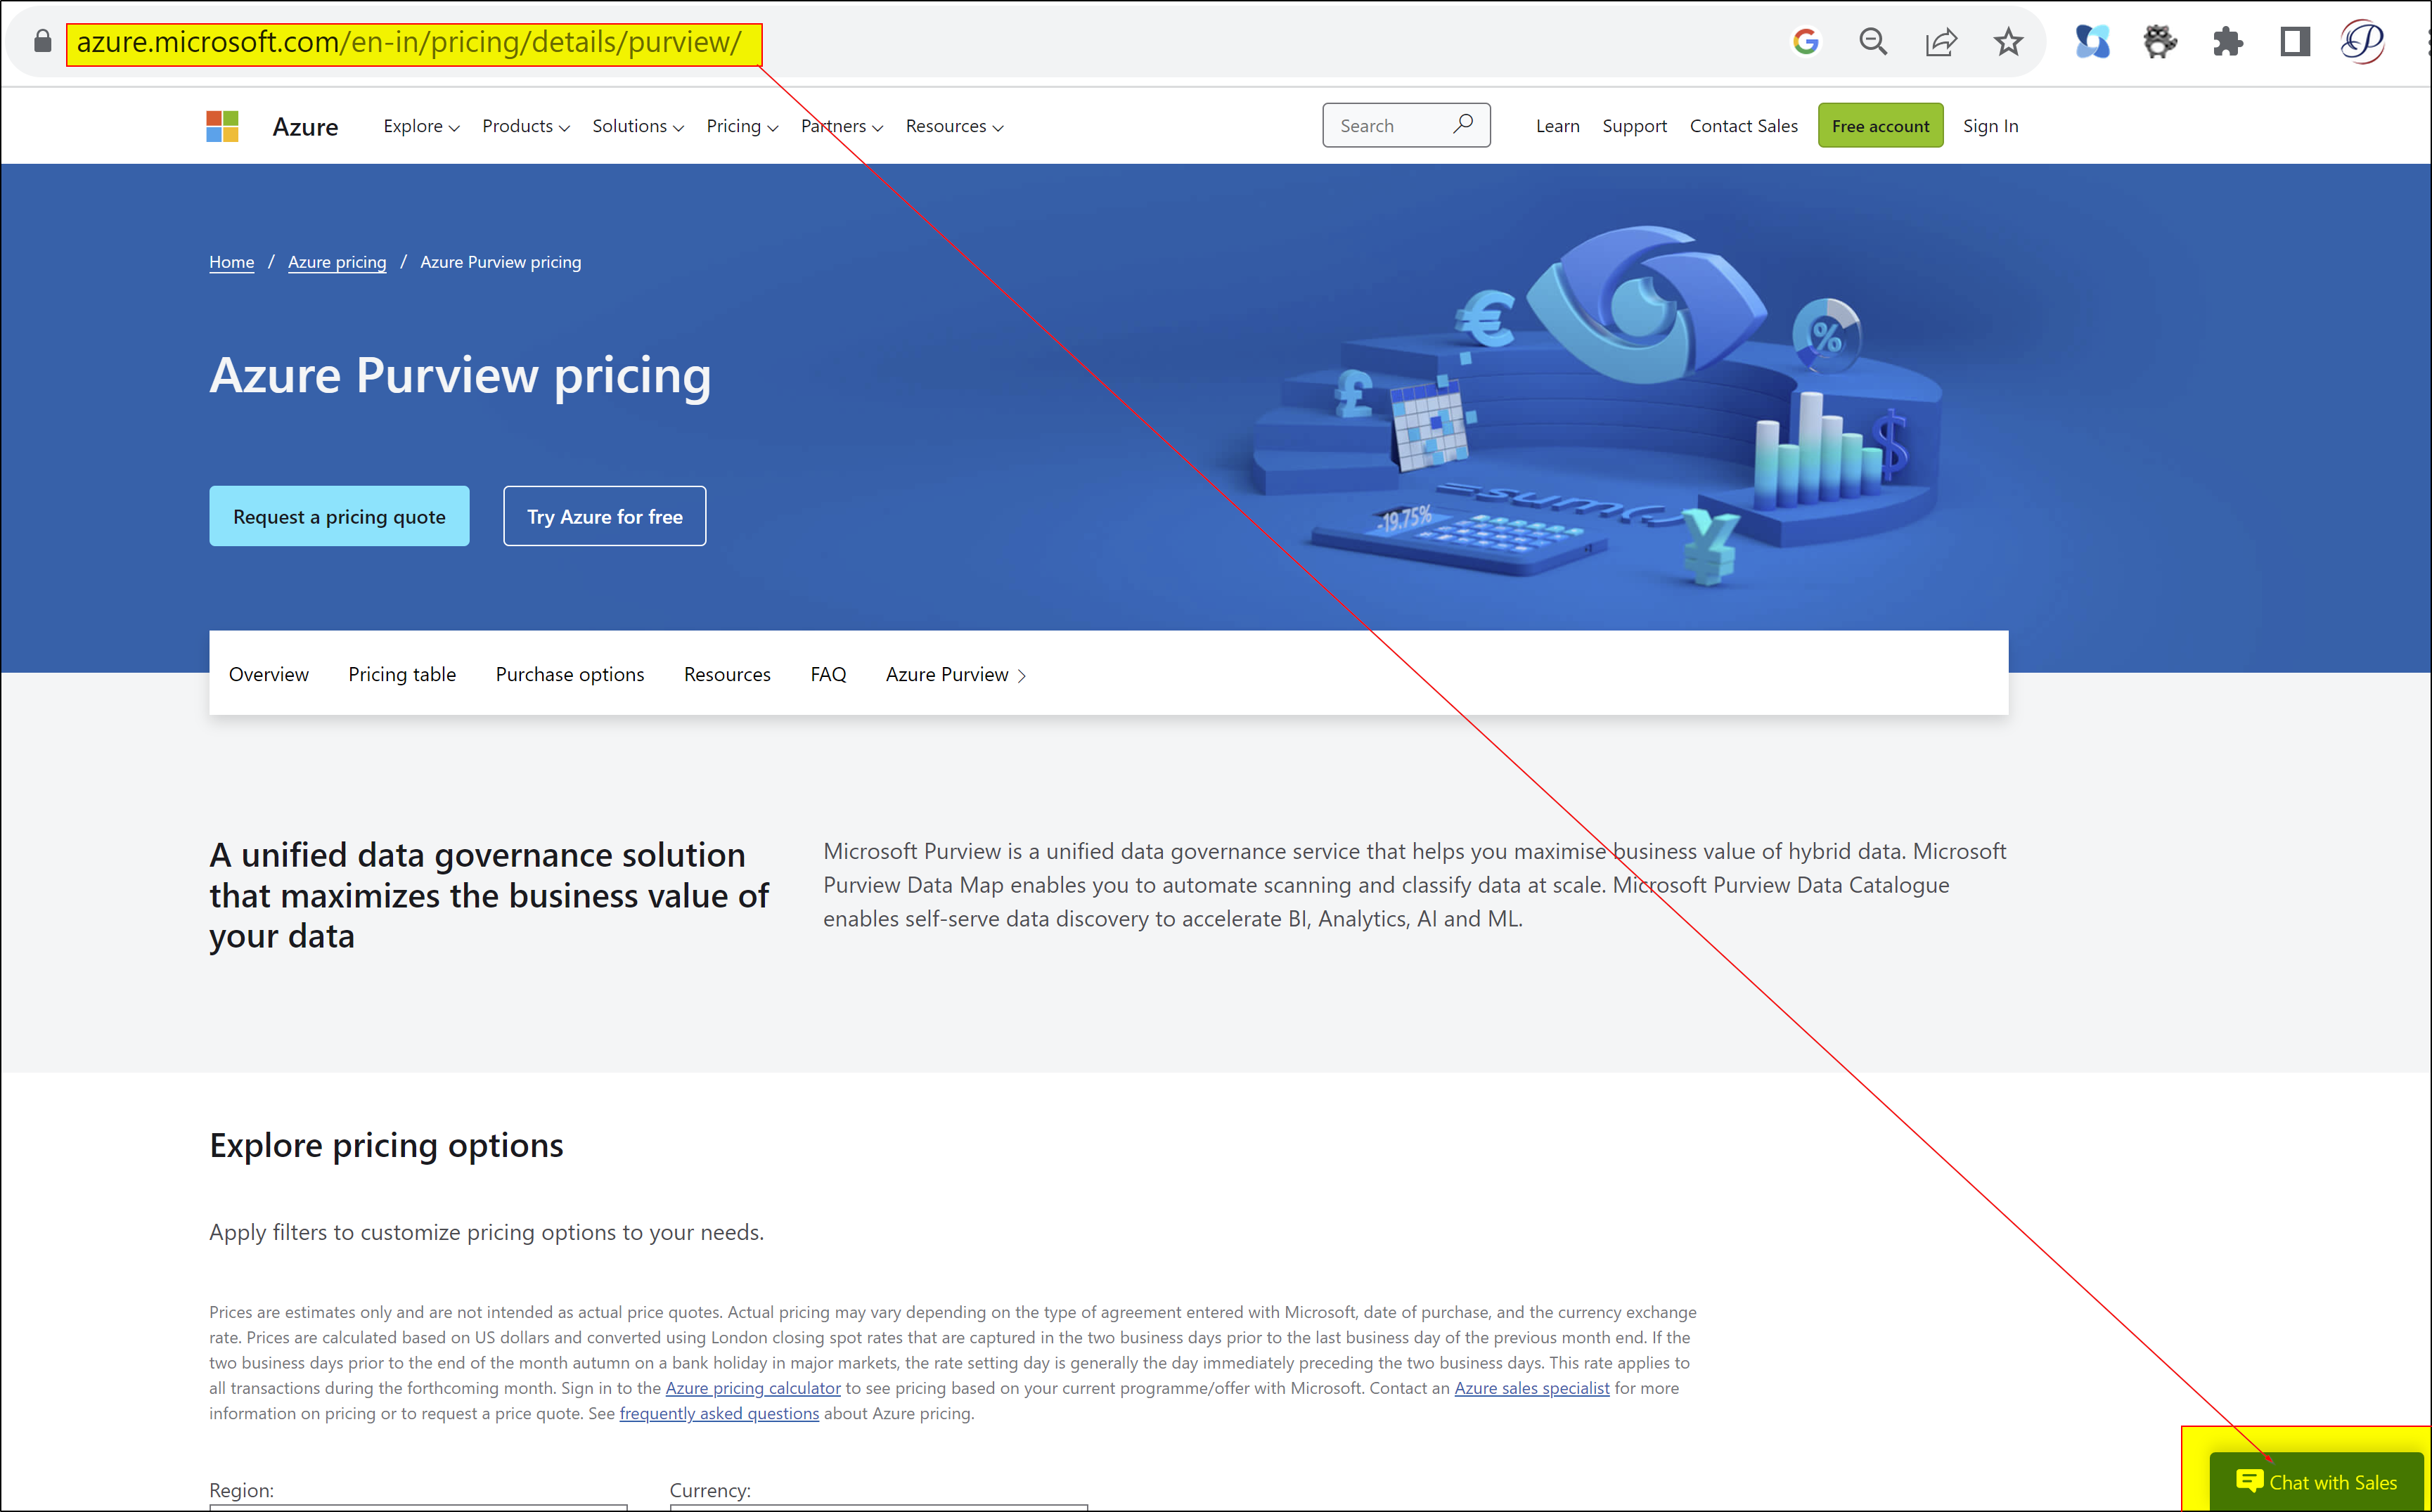Viewport: 2432px width, 1512px height.
Task: Select the Pricing table tab
Action: [x=402, y=674]
